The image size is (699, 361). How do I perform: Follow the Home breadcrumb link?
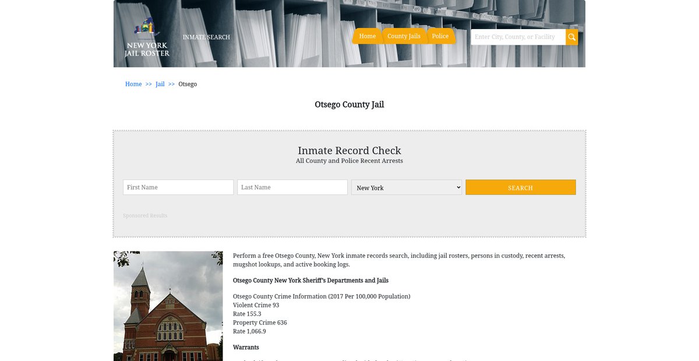coord(133,84)
